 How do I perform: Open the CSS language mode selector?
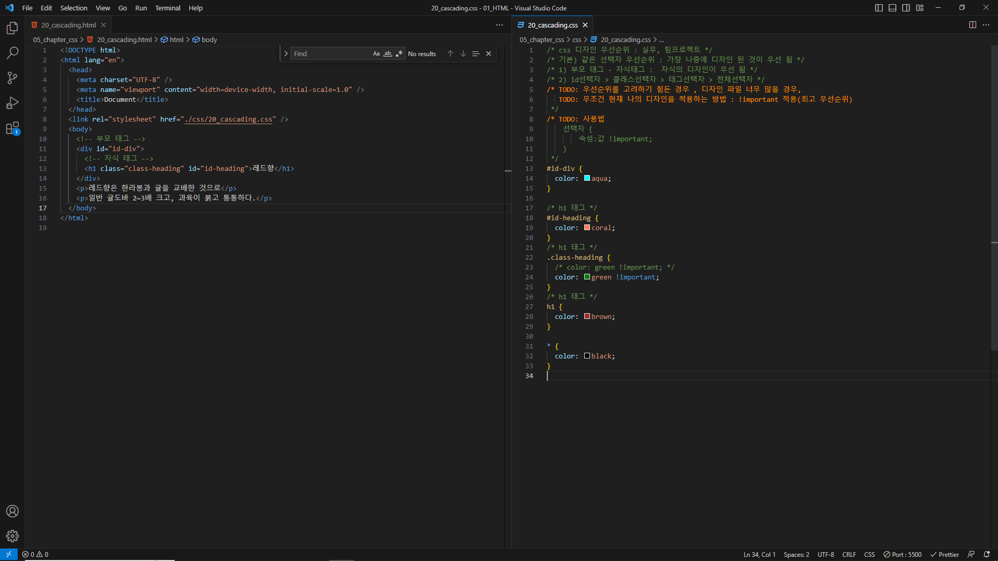click(869, 555)
